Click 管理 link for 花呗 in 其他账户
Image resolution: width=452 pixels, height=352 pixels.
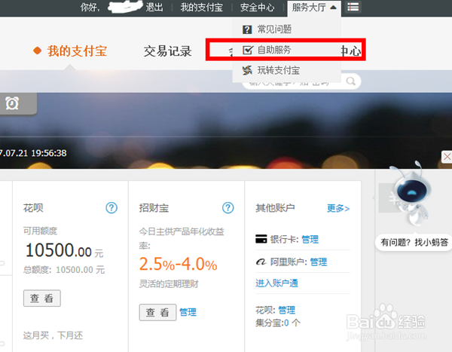pos(286,310)
